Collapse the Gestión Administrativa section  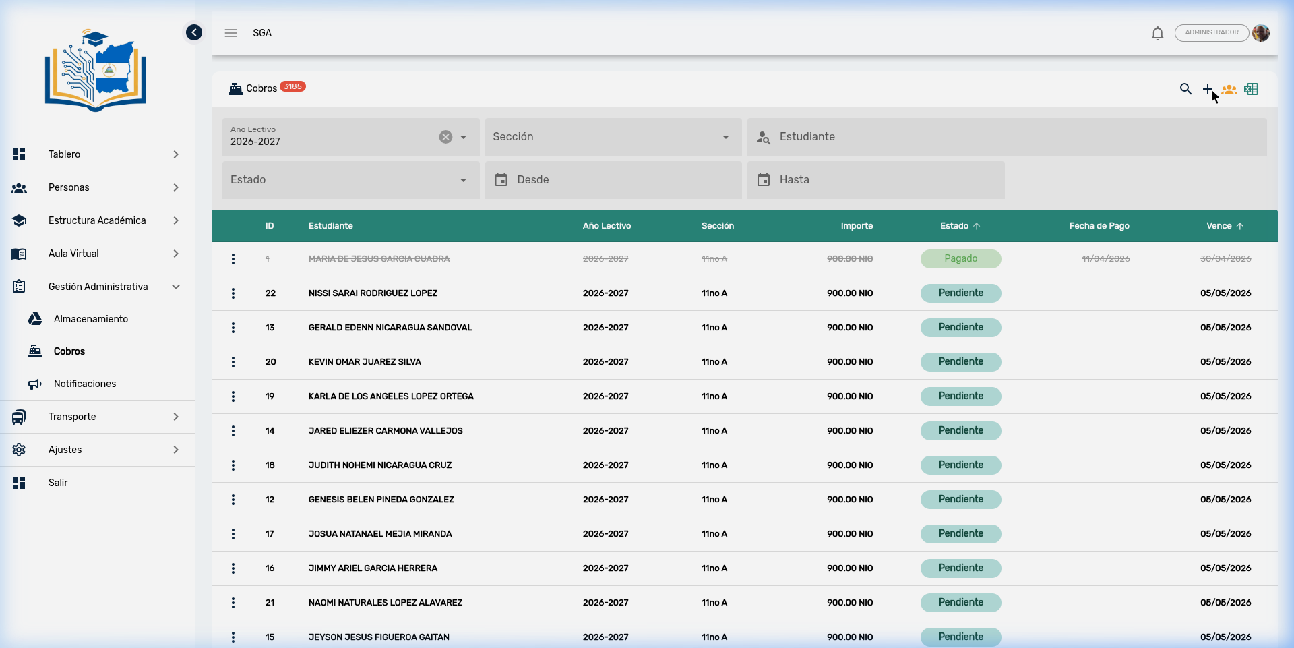(97, 287)
